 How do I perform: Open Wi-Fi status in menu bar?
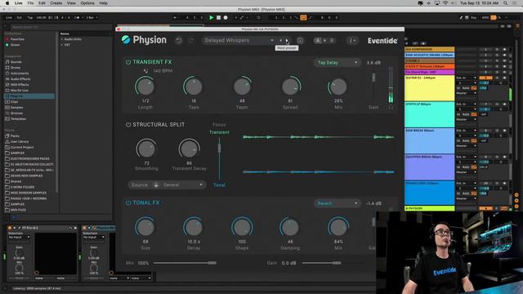point(445,3)
